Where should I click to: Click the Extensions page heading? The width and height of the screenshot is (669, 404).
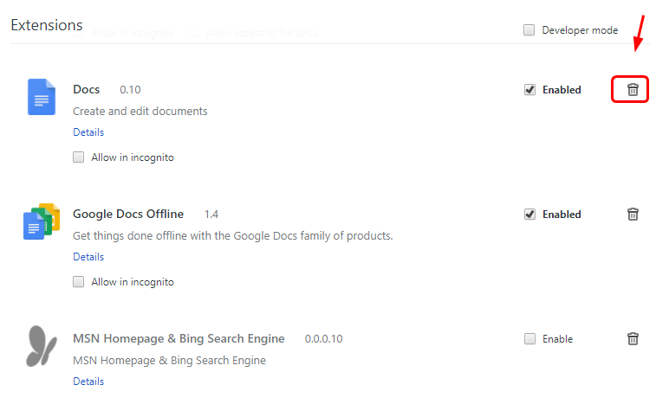47,25
